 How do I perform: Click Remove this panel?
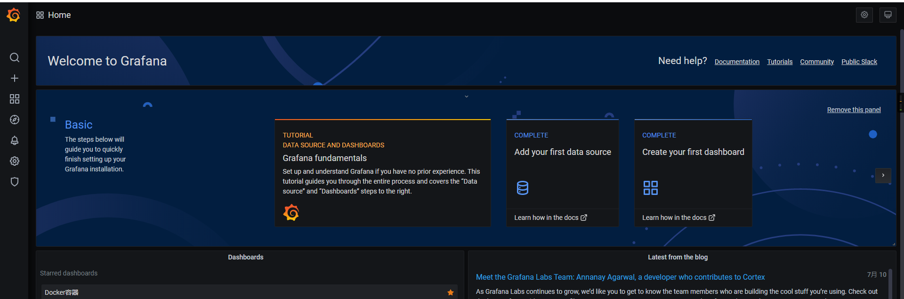pyautogui.click(x=854, y=110)
